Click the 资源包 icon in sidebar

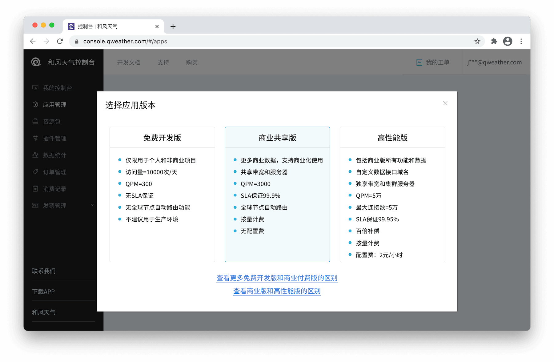tap(35, 121)
